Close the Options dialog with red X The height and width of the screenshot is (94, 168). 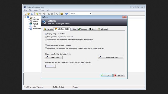click(x=124, y=17)
